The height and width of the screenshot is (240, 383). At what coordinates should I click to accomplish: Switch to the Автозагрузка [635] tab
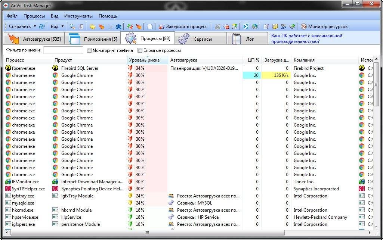click(34, 39)
